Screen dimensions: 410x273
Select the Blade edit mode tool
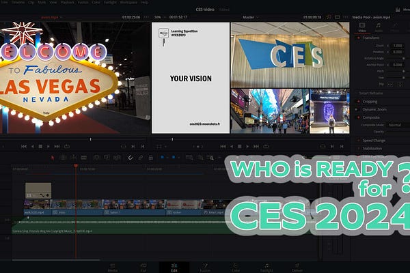(83, 158)
